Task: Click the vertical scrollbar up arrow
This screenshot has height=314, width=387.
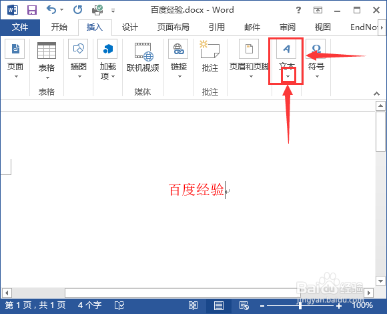Action: 380,106
